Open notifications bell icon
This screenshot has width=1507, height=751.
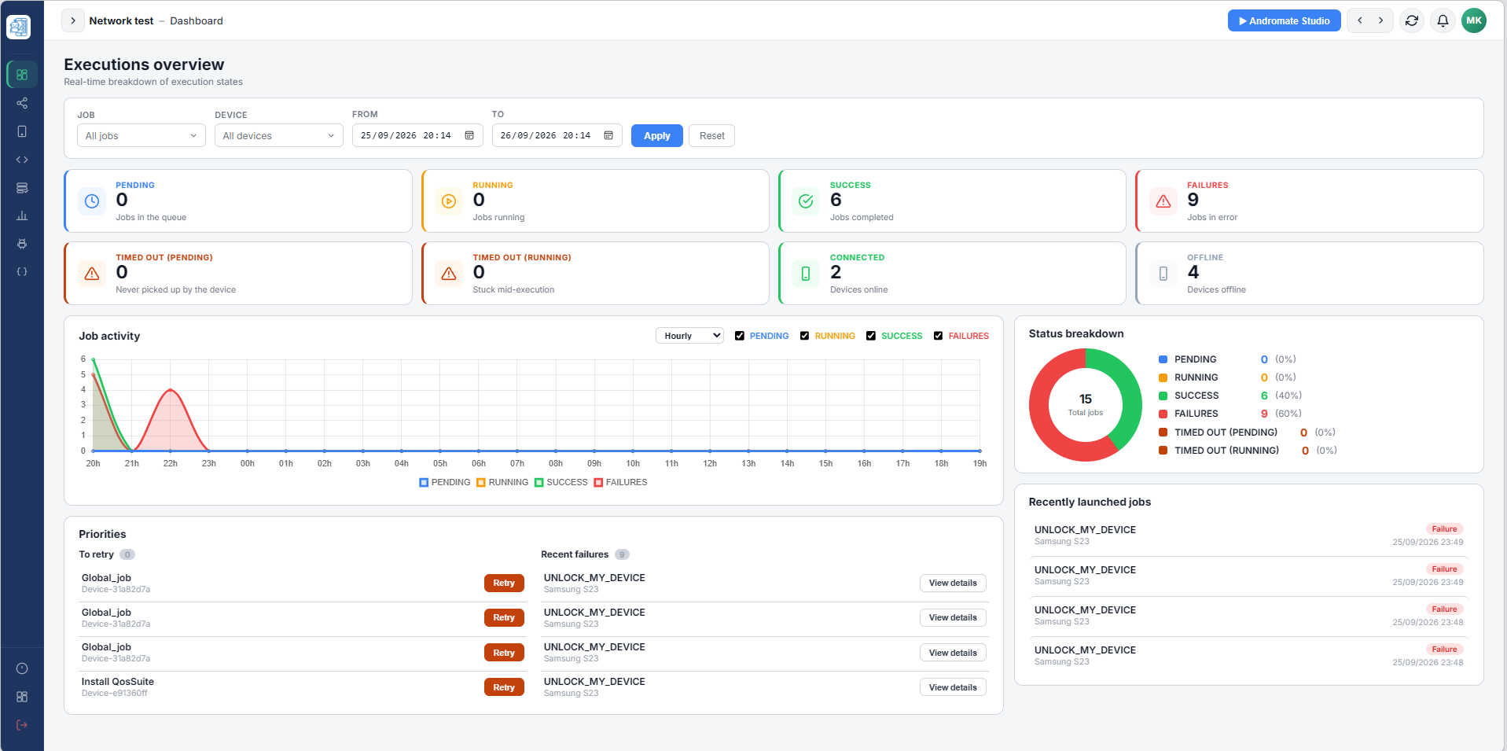pos(1443,20)
